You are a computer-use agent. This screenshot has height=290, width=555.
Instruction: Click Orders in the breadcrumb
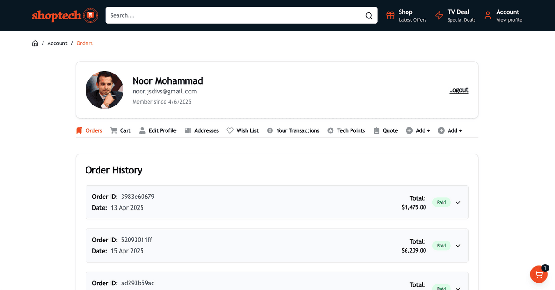[85, 43]
